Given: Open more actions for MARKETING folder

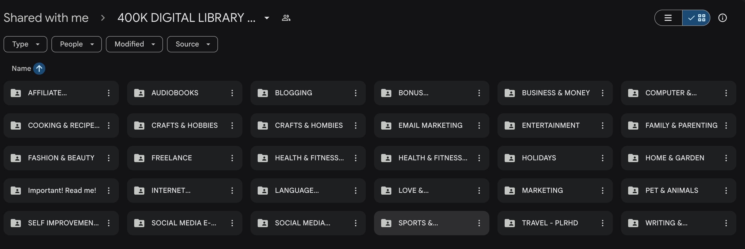Looking at the screenshot, I should pyautogui.click(x=603, y=191).
